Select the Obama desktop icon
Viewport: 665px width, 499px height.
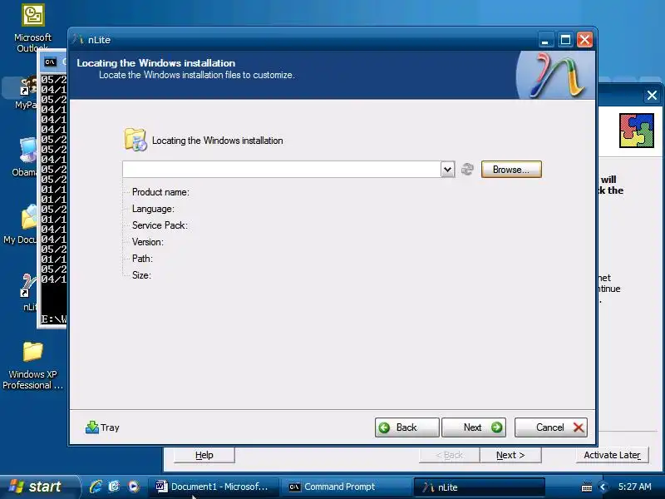coord(25,156)
